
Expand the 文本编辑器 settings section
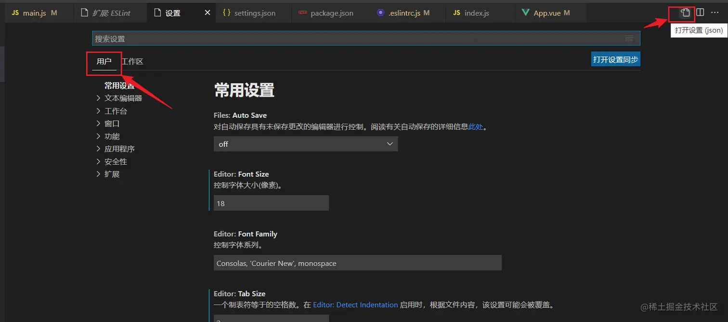point(123,98)
